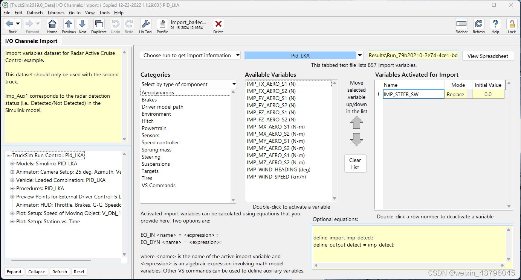Select IMP_WIND_SPEED (km/h) variable
Viewport: 521px width, 280px height.
pyautogui.click(x=276, y=177)
